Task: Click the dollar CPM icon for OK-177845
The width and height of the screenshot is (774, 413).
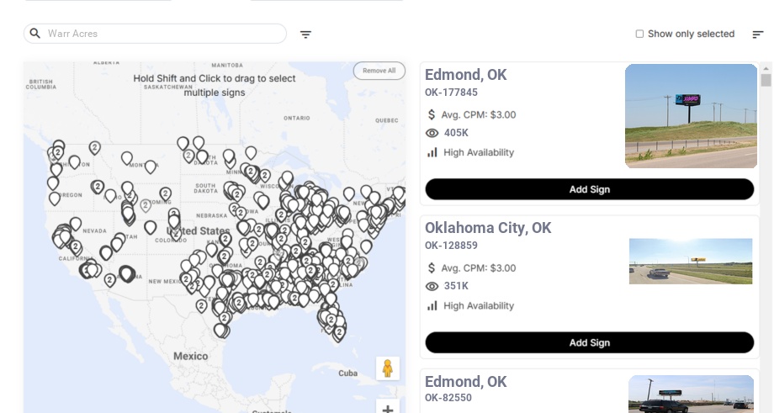Action: (x=432, y=114)
